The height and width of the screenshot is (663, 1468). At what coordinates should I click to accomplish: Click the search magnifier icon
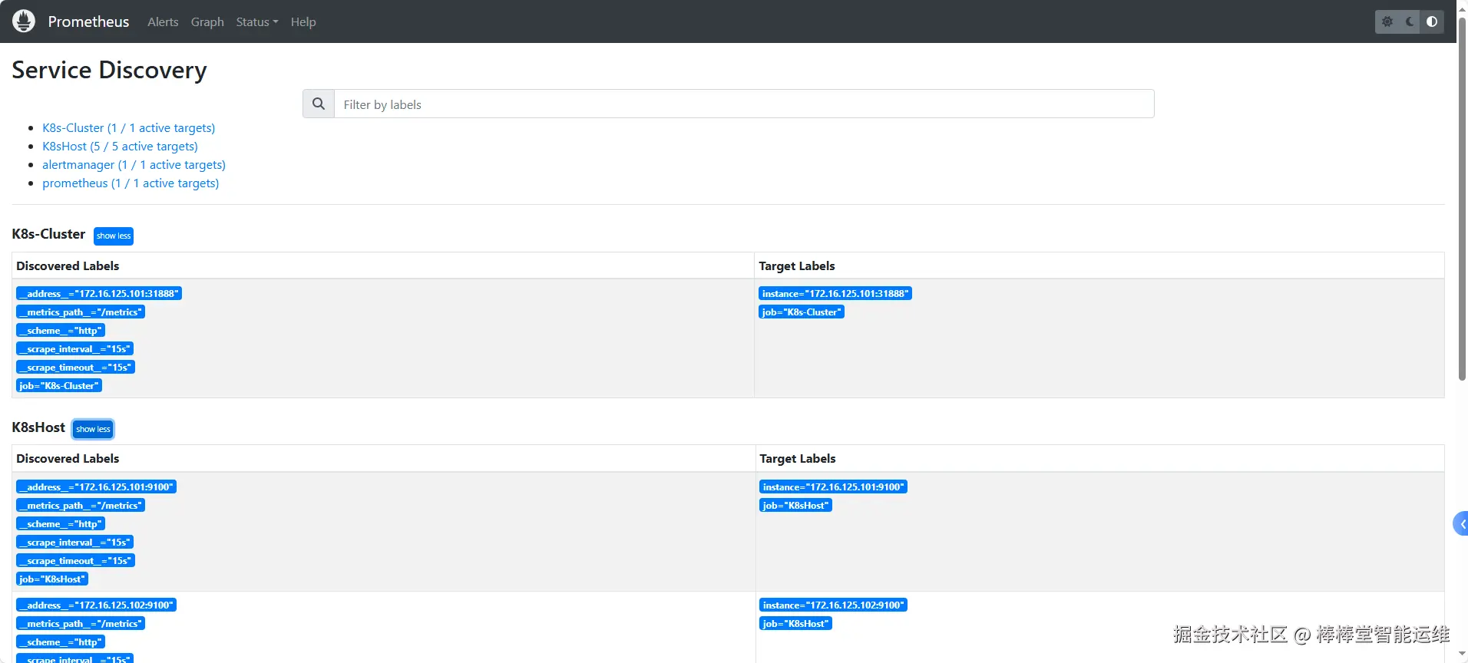[319, 104]
